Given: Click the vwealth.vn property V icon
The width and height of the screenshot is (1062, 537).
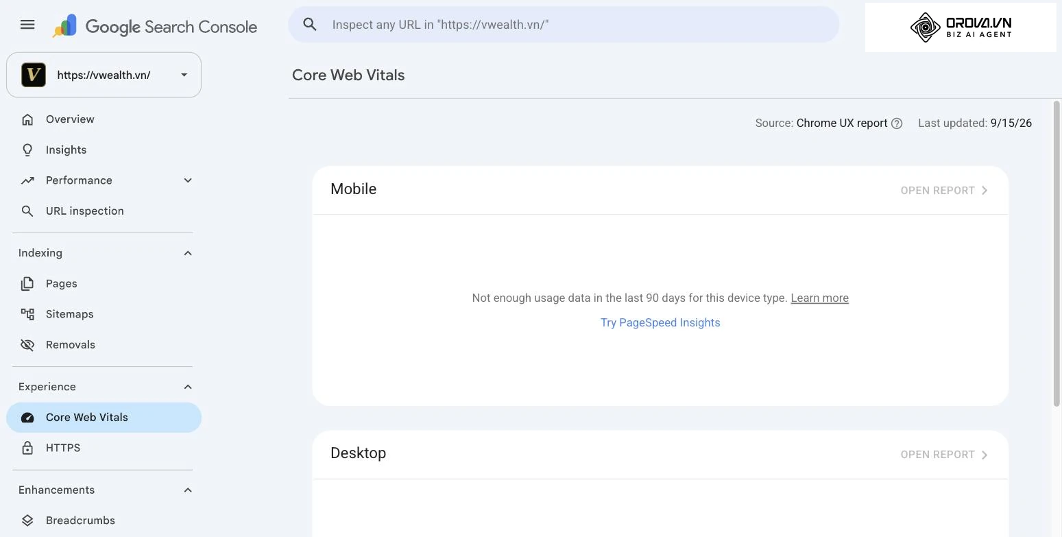Looking at the screenshot, I should [34, 75].
